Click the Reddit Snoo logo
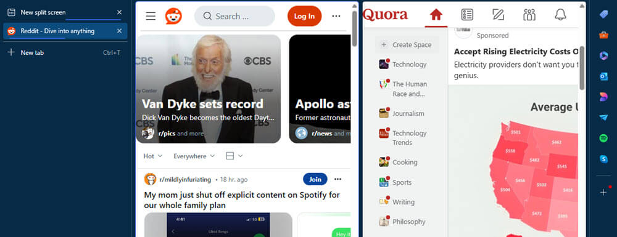The width and height of the screenshot is (617, 237). coord(173,16)
